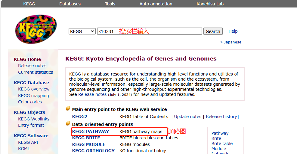
Task: Open Module link in right box
Action: pyautogui.click(x=218, y=149)
